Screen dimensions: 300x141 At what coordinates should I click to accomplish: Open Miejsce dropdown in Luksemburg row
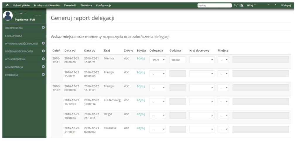point(223,102)
